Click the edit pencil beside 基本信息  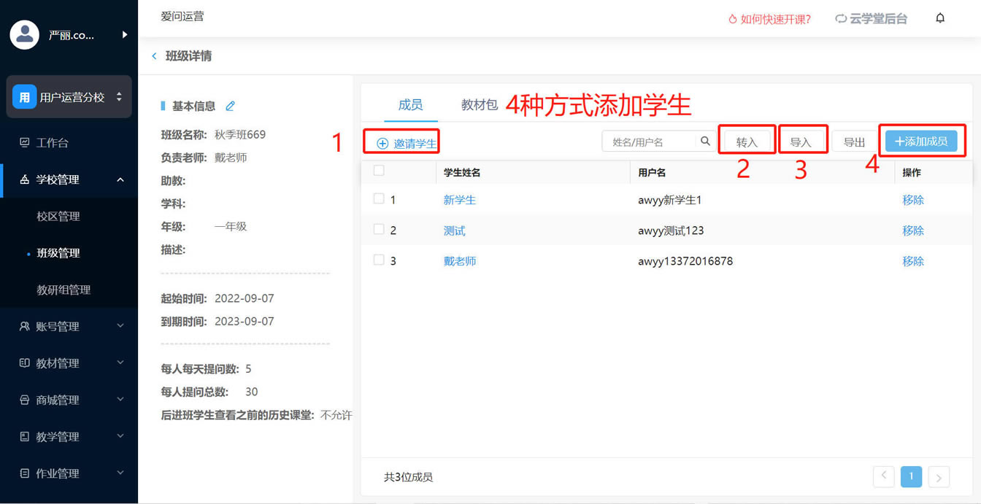point(231,106)
